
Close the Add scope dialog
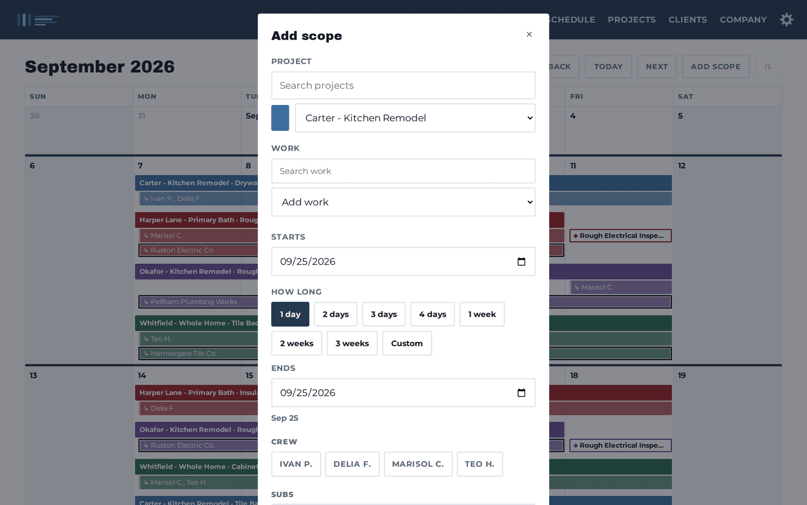529,34
